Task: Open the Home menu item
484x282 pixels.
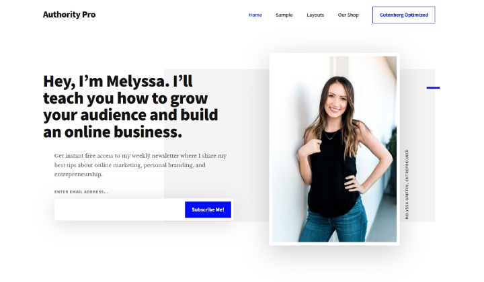Action: coord(255,15)
